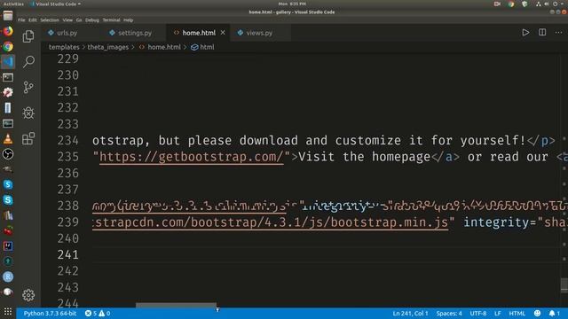Screen dimensions: 568x319
Task: Change file encoding UTF-8
Action: click(x=478, y=313)
